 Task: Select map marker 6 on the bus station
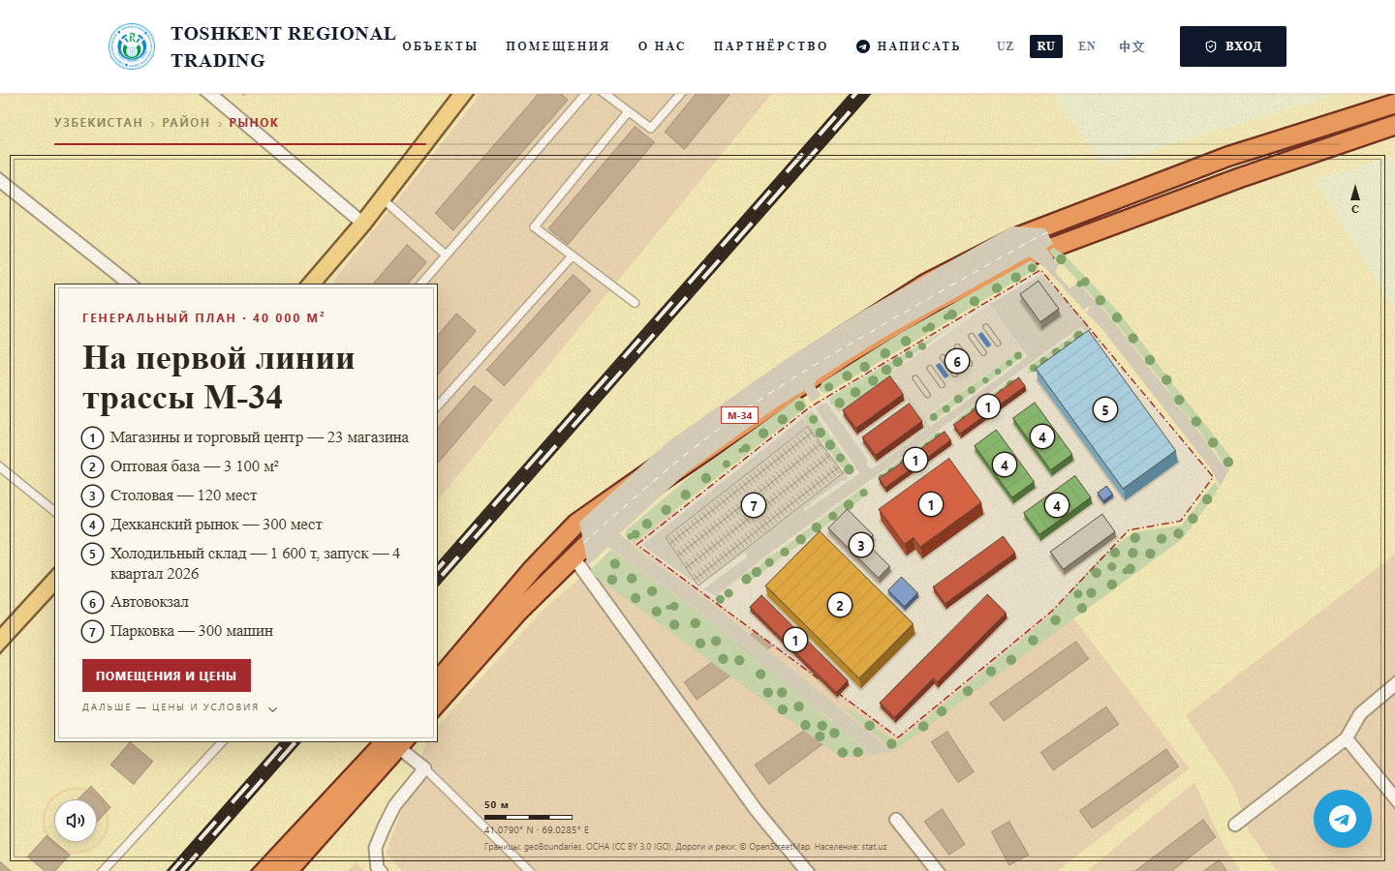click(957, 362)
